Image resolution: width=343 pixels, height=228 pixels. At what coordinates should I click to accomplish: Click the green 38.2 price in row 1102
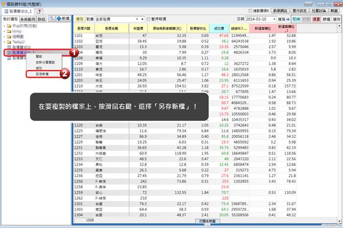[225, 41]
